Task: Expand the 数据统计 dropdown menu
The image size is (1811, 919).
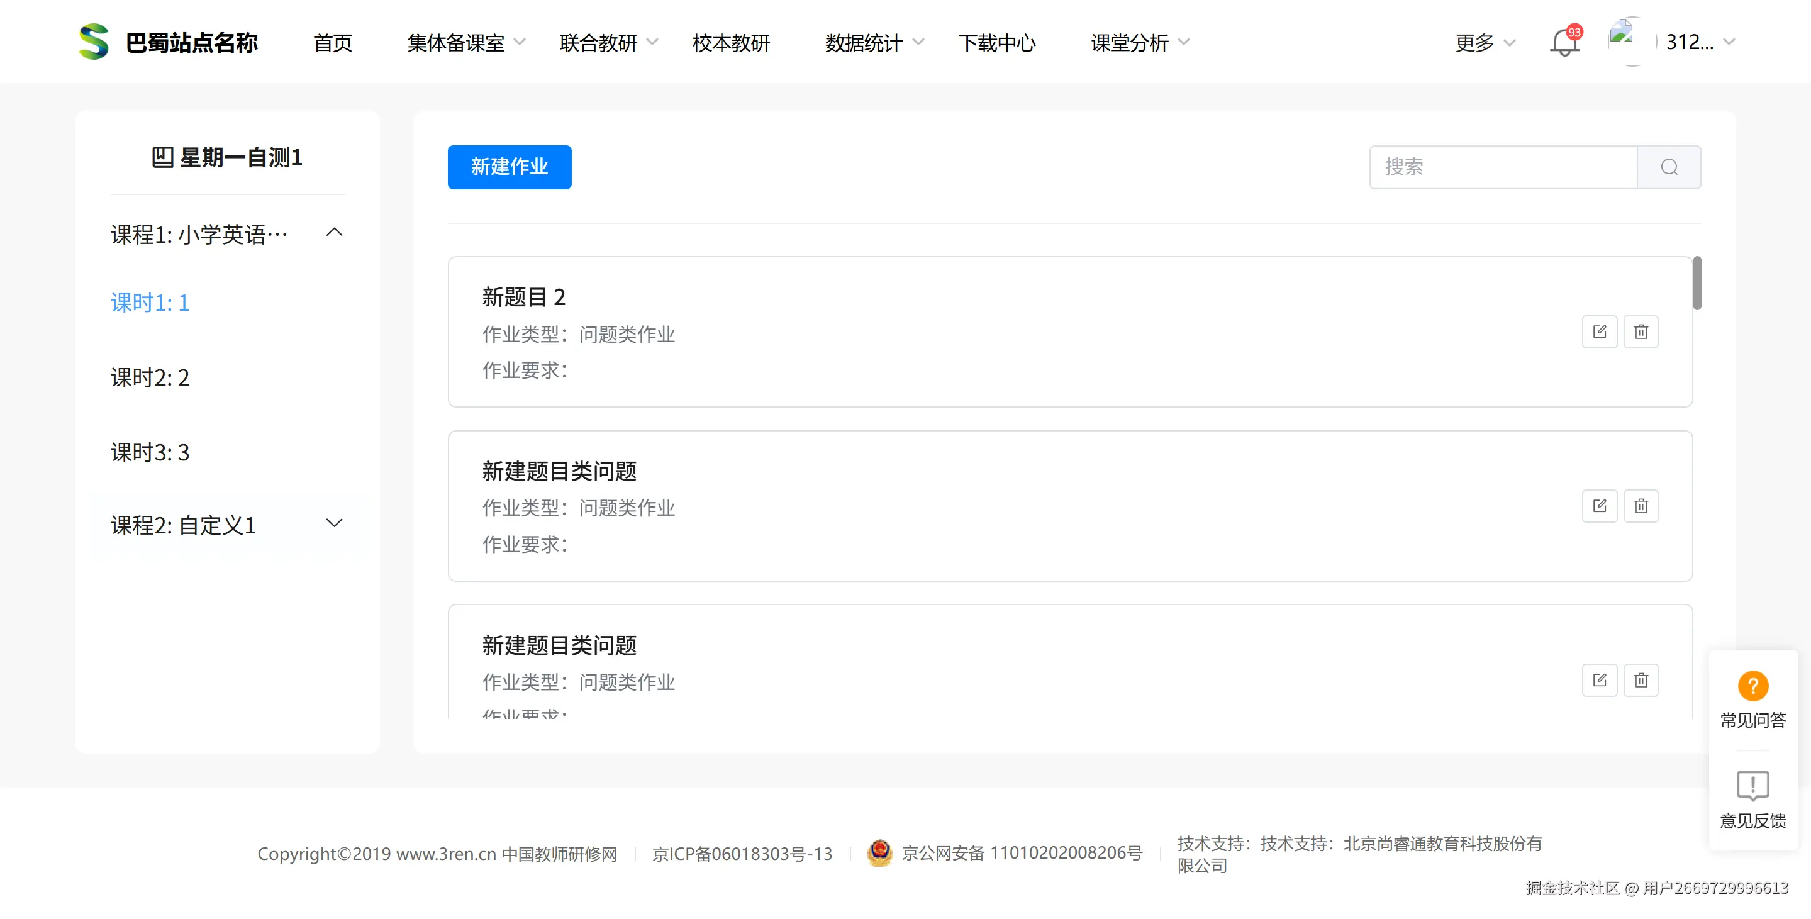Action: pos(874,43)
